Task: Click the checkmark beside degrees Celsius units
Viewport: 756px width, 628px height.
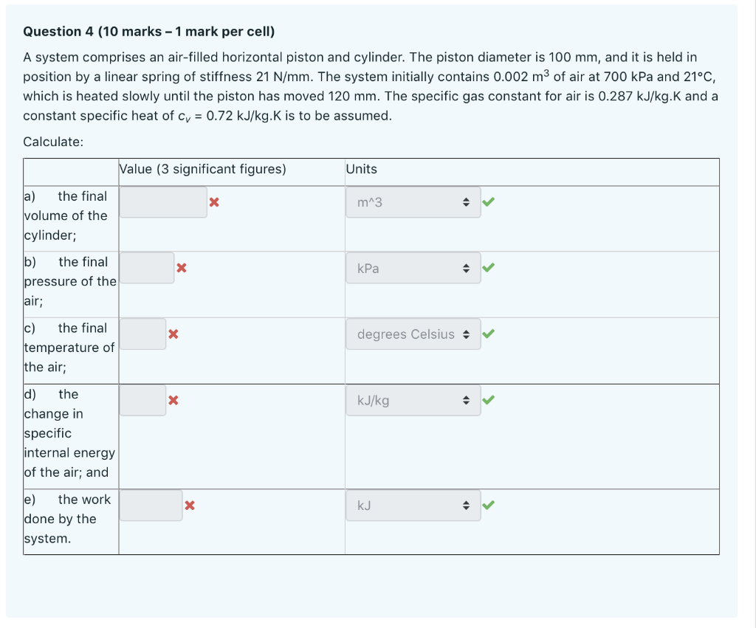Action: point(489,332)
